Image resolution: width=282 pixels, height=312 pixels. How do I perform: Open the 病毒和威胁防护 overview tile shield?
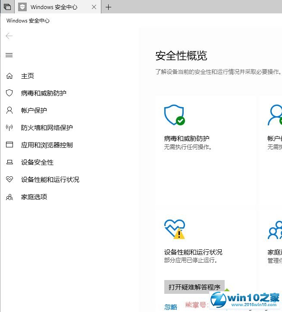point(174,115)
